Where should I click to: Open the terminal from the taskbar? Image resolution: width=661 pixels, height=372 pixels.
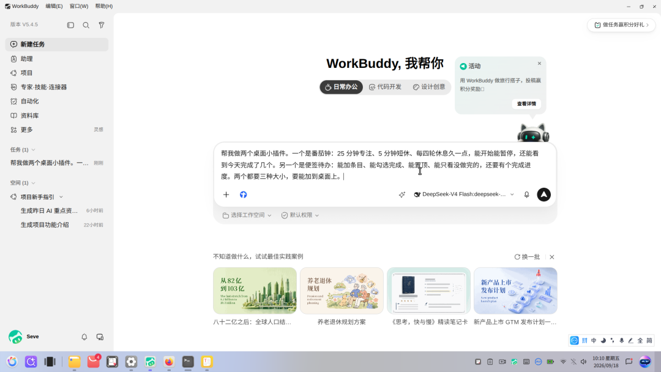pyautogui.click(x=188, y=362)
